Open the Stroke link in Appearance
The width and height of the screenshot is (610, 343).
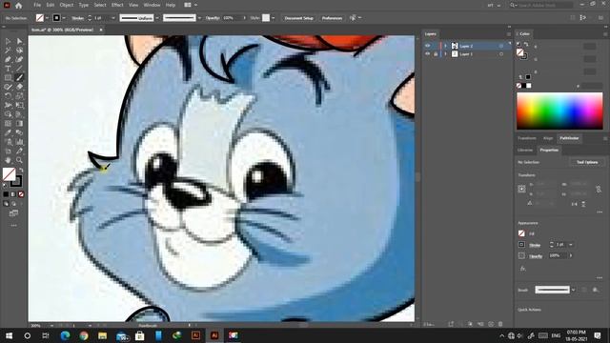(535, 245)
